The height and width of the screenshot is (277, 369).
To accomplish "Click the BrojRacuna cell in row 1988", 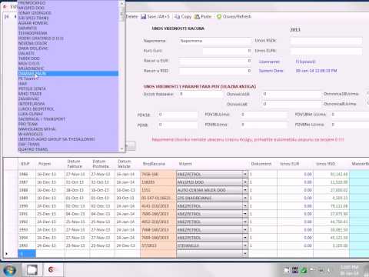I will pos(158,190).
